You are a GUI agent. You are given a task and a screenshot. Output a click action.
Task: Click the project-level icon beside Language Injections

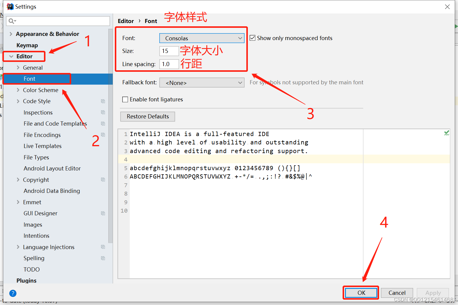coord(103,247)
